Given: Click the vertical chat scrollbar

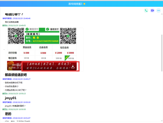Looking at the screenshot, I should click(161, 54).
